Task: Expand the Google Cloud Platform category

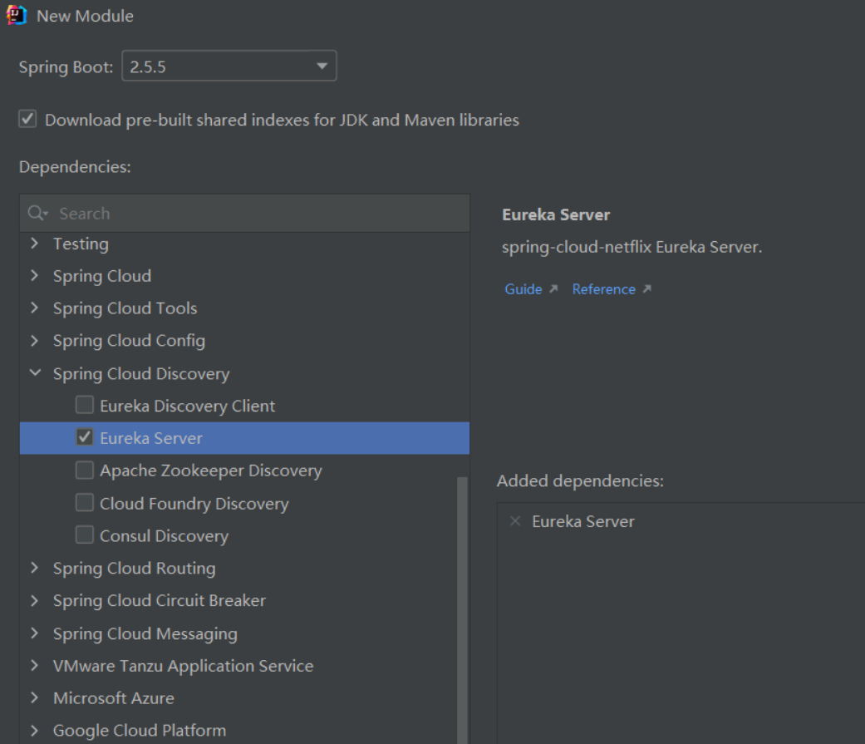Action: coord(35,730)
